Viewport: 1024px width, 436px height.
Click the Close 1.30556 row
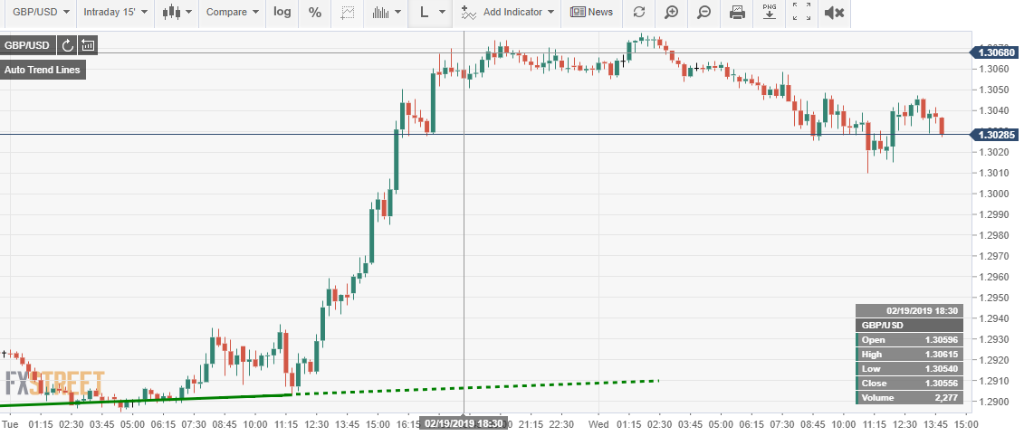(909, 384)
